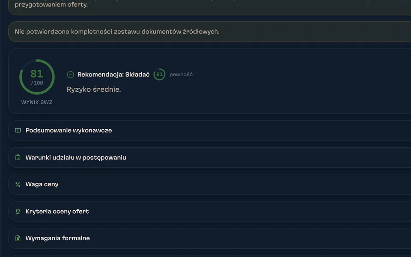This screenshot has height=257, width=411.
Task: Click the percent icon beside Waga ceny
Action: [x=18, y=184]
